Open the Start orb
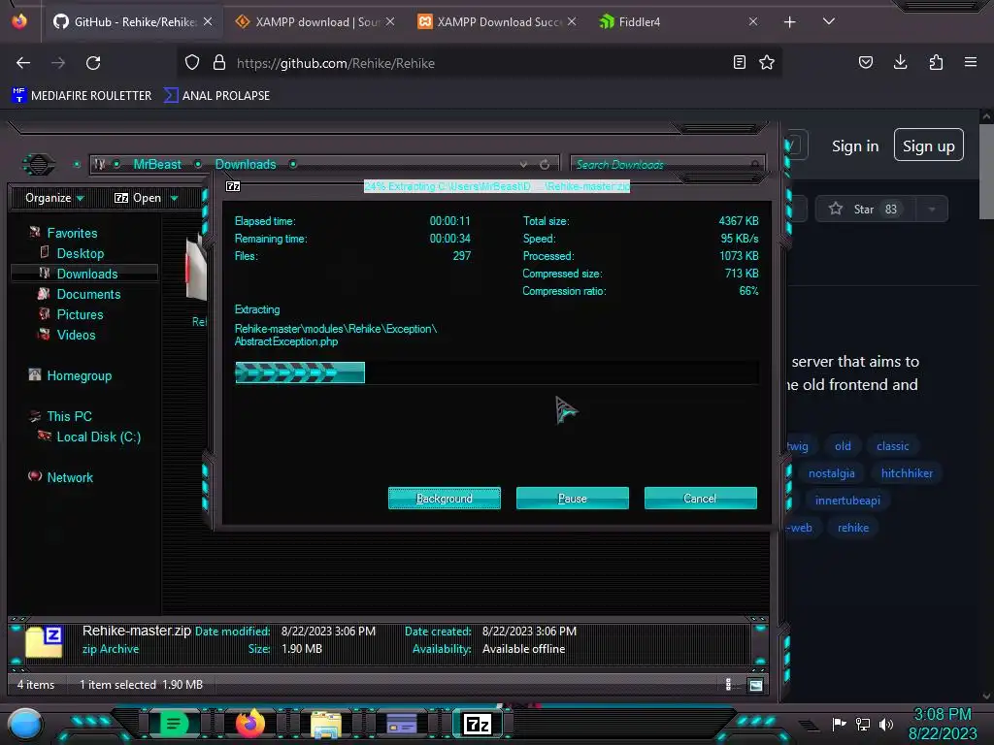The width and height of the screenshot is (994, 745). [24, 725]
